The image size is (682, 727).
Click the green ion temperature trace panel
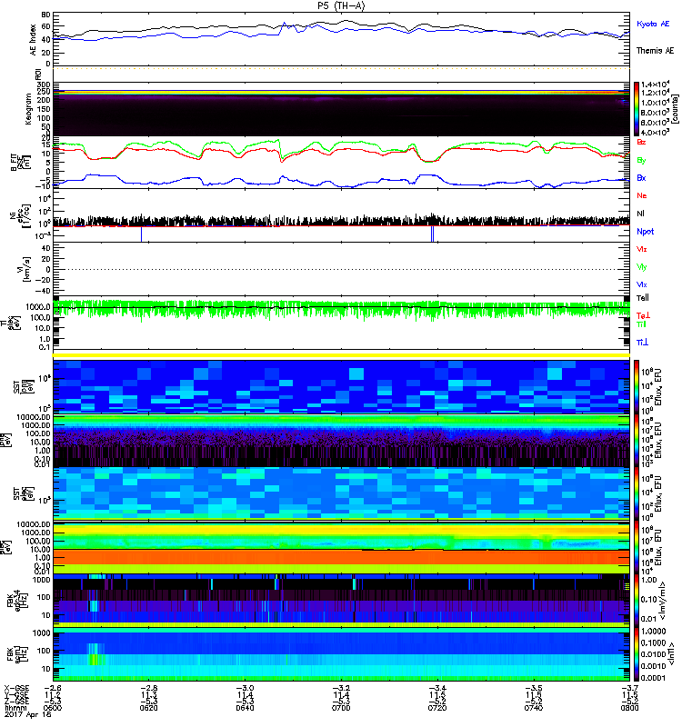pos(342,323)
